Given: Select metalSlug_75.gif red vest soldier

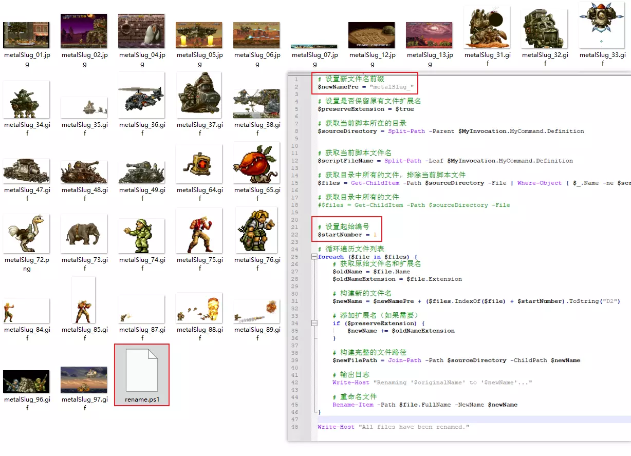Looking at the screenshot, I should tap(199, 231).
